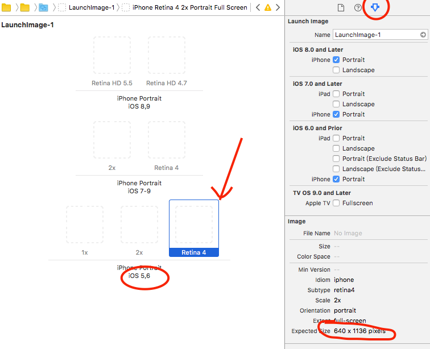This screenshot has width=430, height=349.
Task: Toggle iOS 6.0 iPhone Portrait checkbox
Action: [x=336, y=179]
